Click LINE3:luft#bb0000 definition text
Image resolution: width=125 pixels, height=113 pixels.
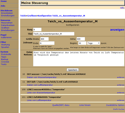coord(44,97)
